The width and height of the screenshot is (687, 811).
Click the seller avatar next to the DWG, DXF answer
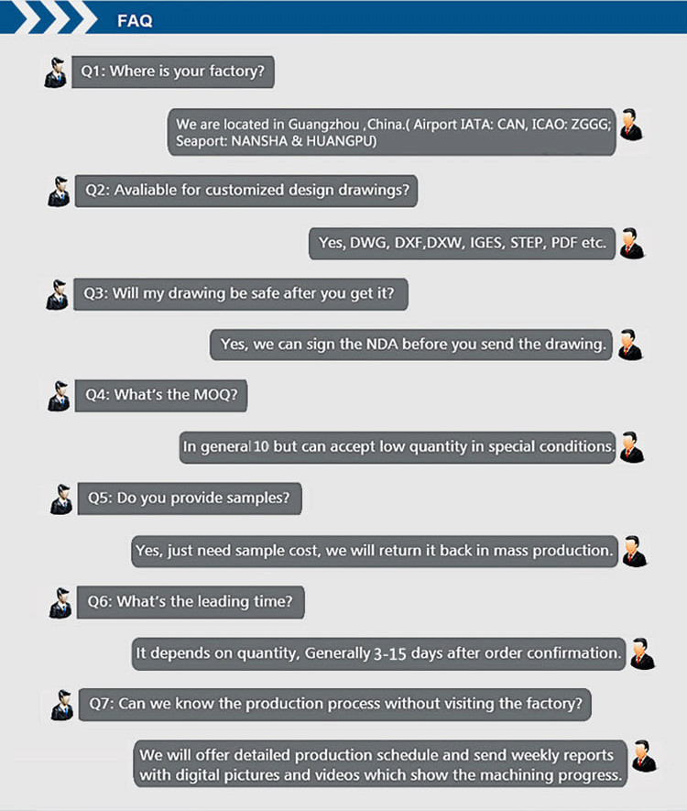click(x=632, y=243)
